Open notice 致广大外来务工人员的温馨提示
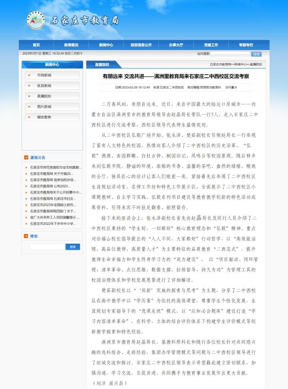This screenshot has width=288, height=389. click(54, 218)
